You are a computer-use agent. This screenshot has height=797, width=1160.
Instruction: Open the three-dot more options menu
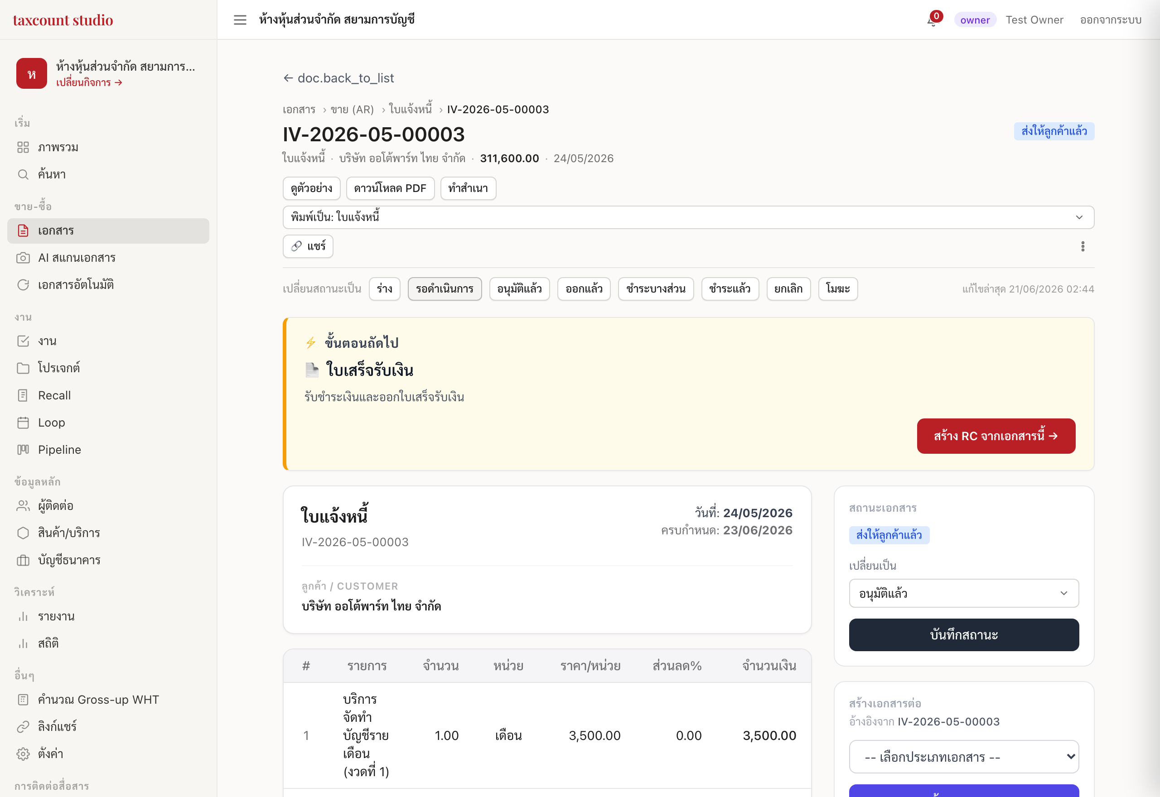[x=1083, y=246]
